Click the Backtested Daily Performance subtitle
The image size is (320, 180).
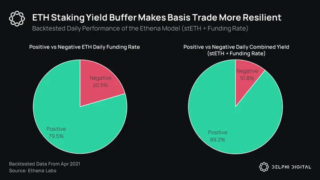click(140, 28)
